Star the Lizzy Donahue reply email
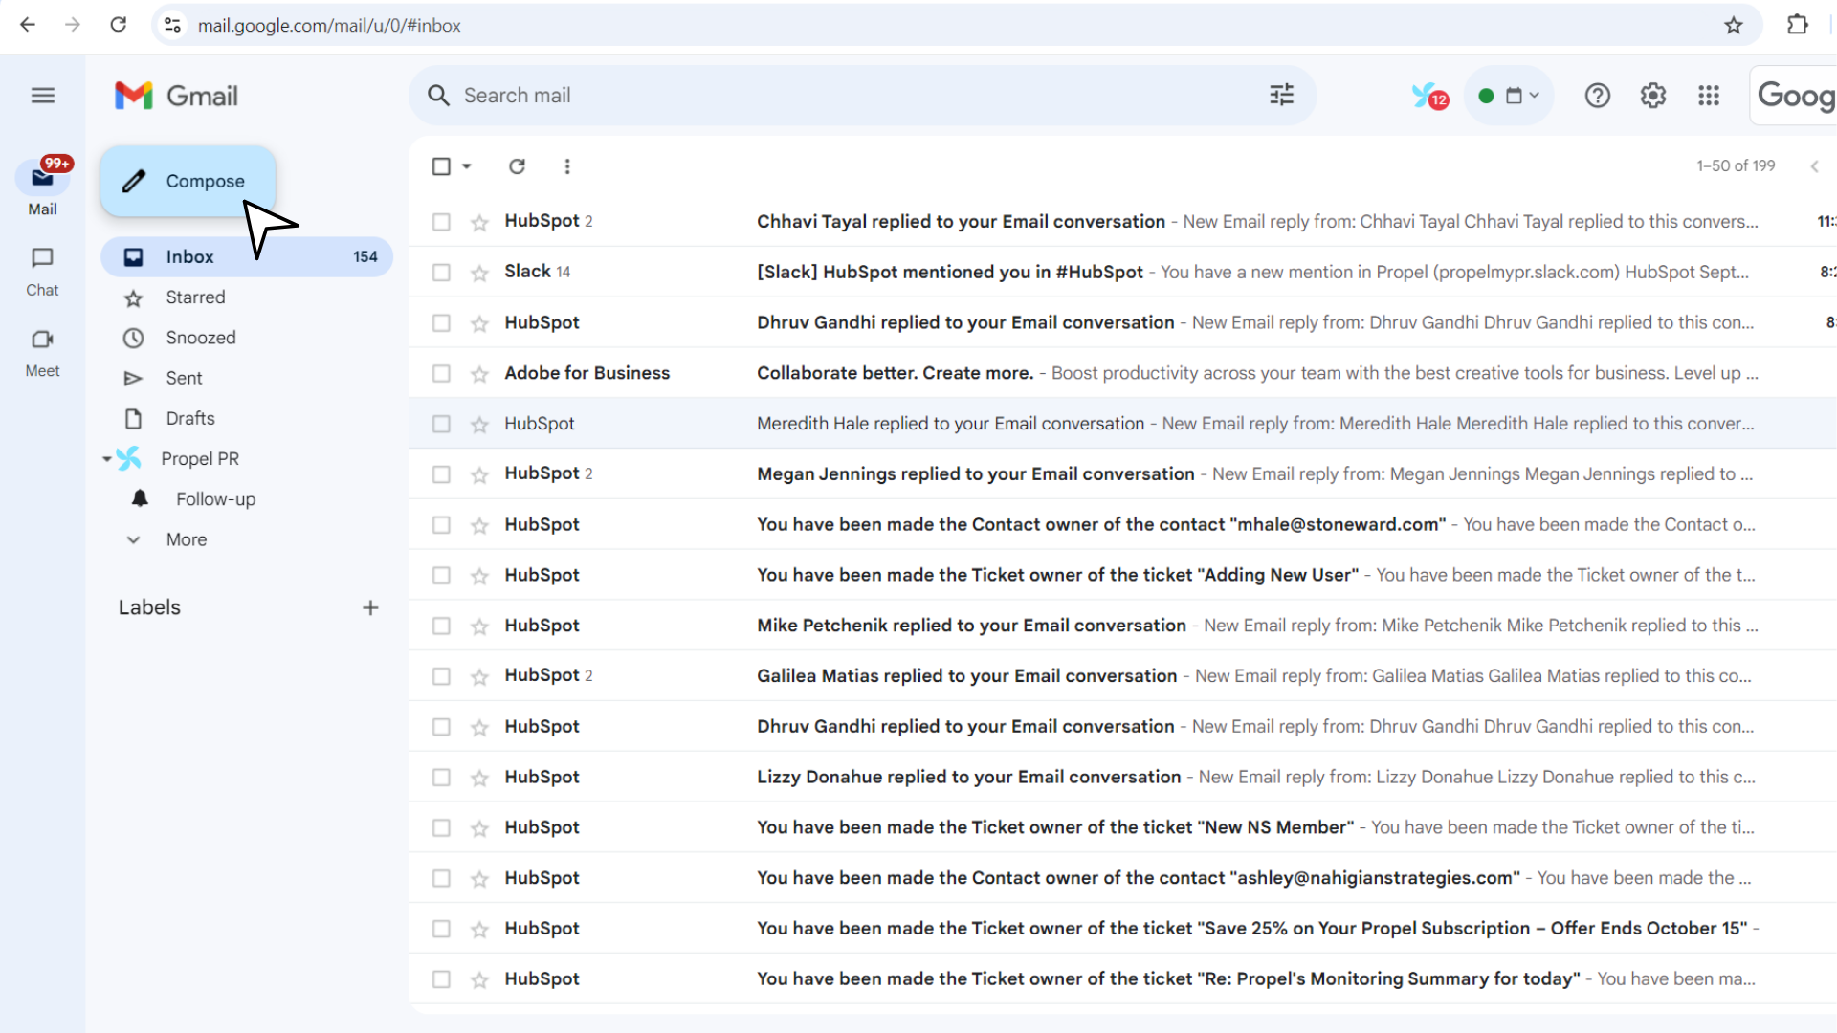Viewport: 1837px width, 1033px height. point(479,779)
